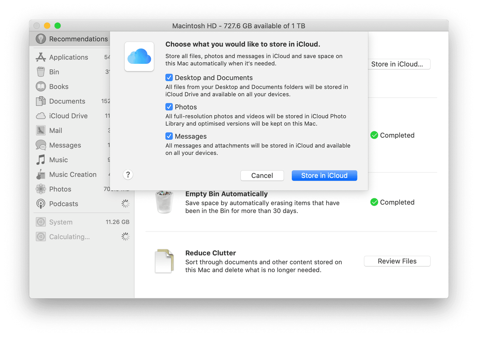Toggle the Messages checkbox off
Image resolution: width=478 pixels, height=337 pixels.
pos(169,136)
